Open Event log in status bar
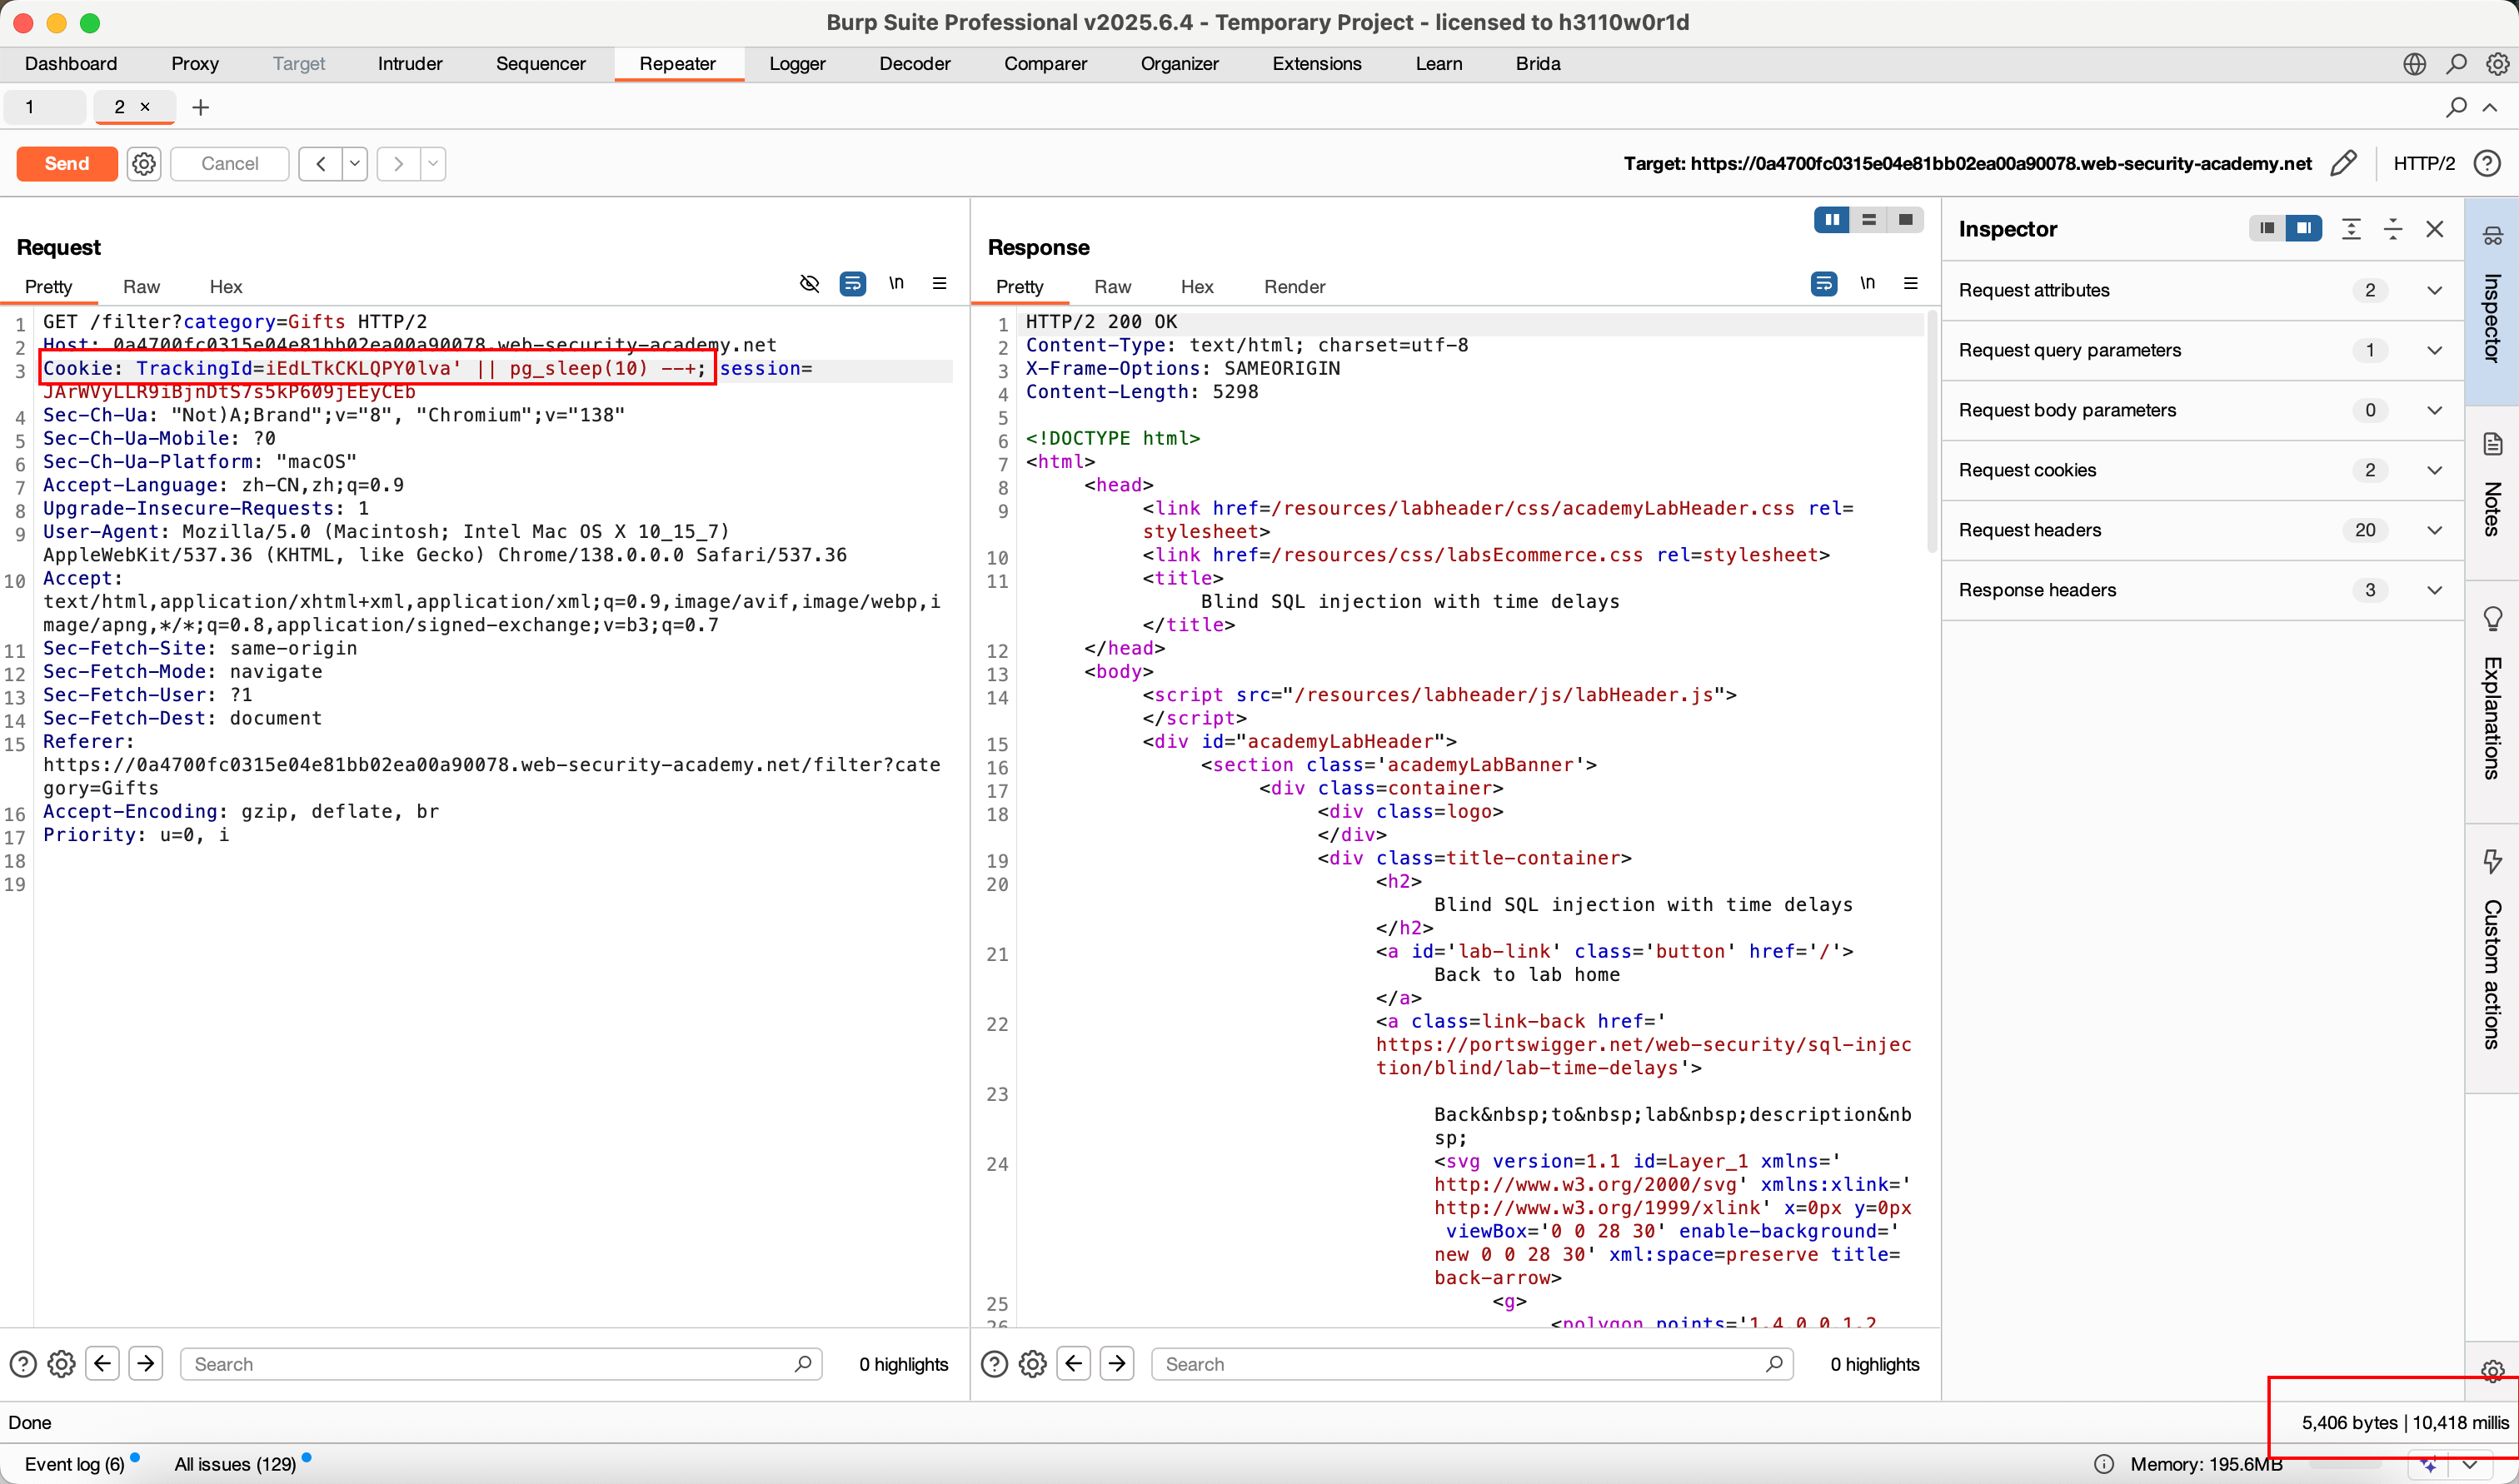This screenshot has width=2519, height=1484. point(75,1464)
